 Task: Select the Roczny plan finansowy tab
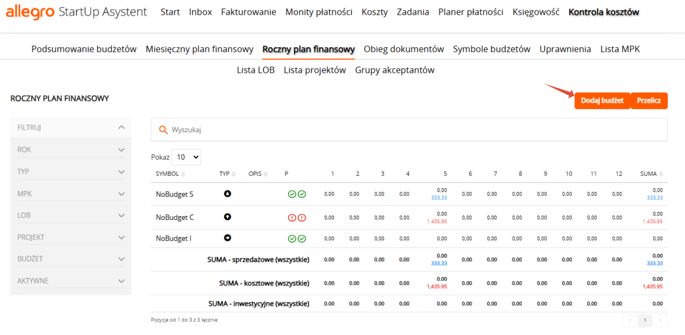308,49
